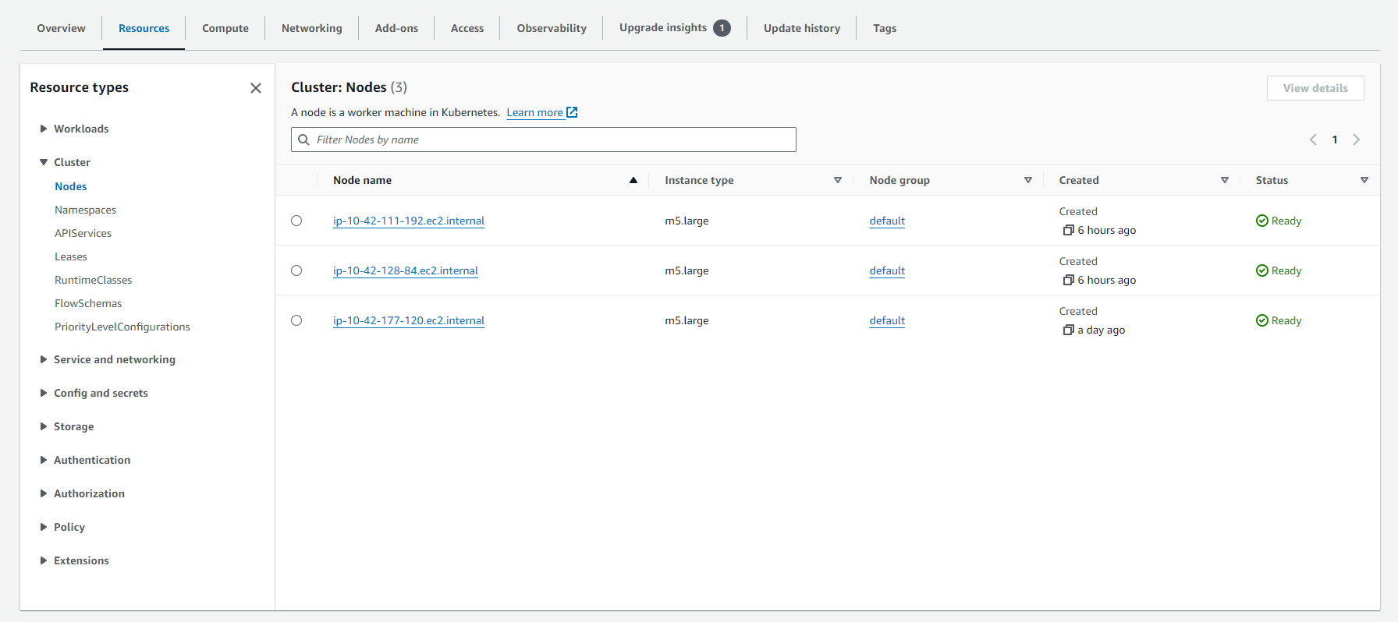The width and height of the screenshot is (1398, 622).
Task: Expand Config and secrets group
Action: point(44,393)
